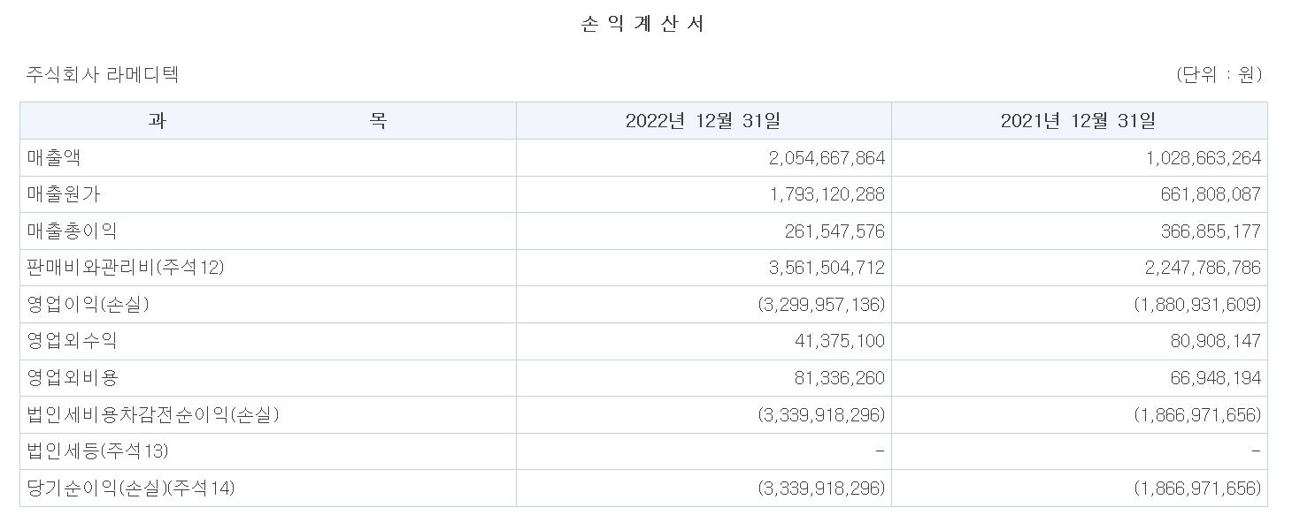Screen dimensions: 1292x515
Task: Click the 법인세비용차감전순이익(손실) row label
Action: [x=153, y=414]
